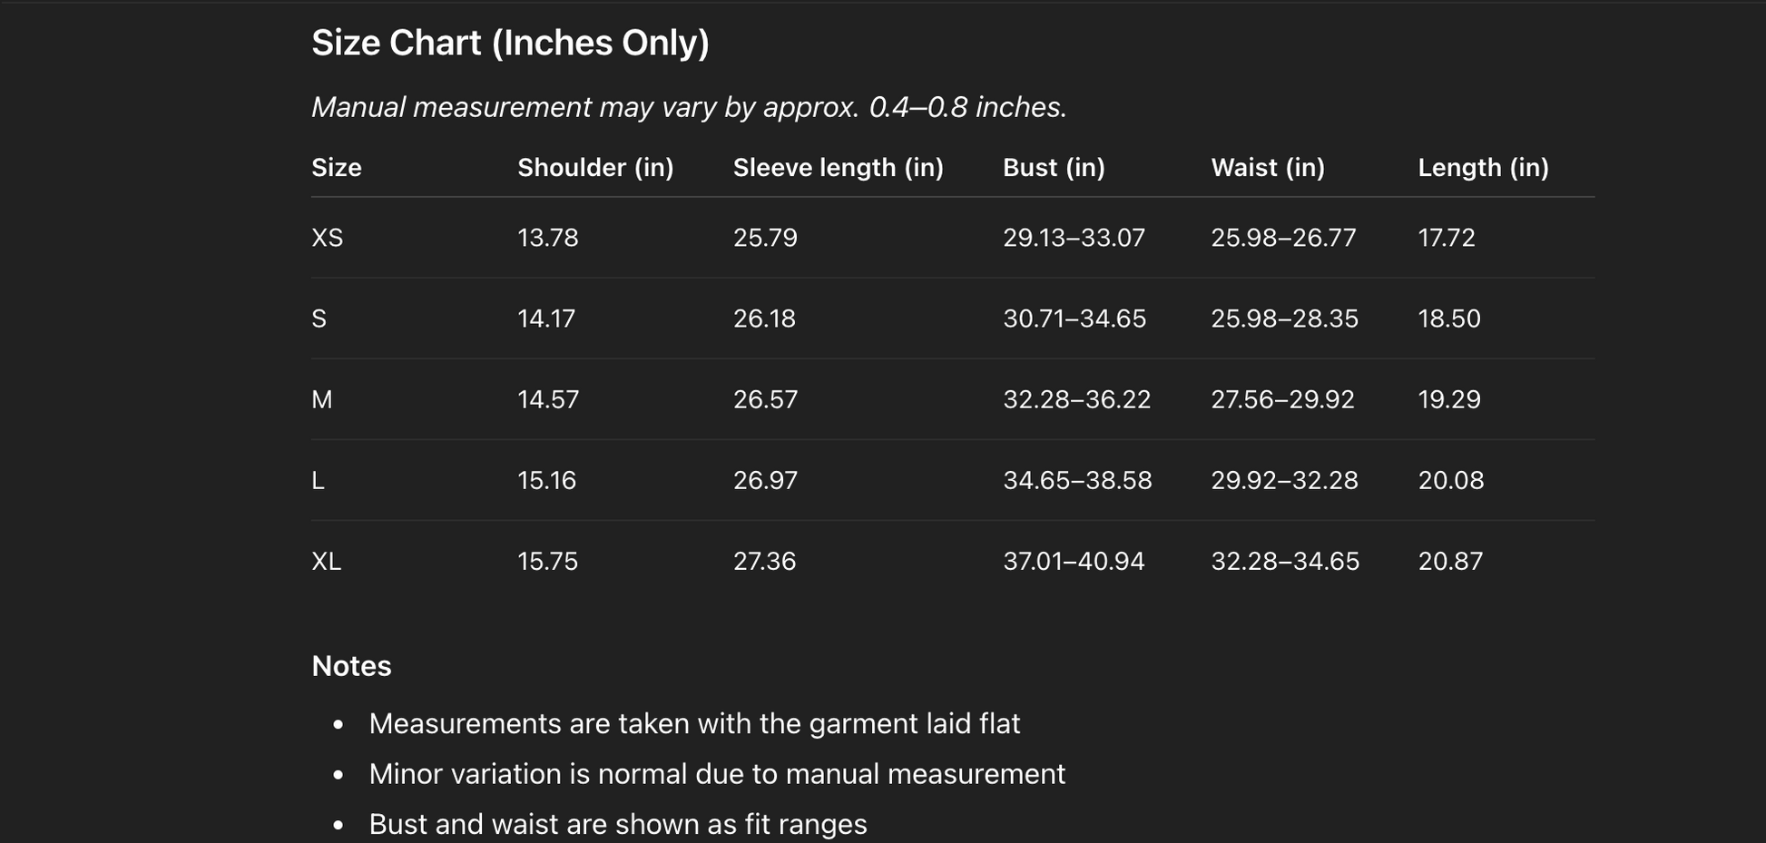Click the garment laid flat note

click(x=694, y=724)
